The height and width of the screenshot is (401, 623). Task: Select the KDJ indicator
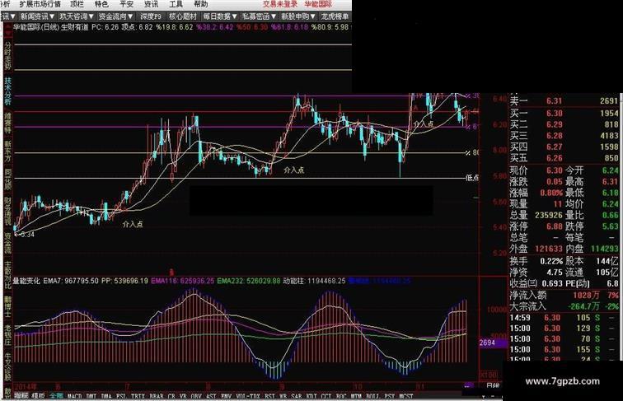311,396
